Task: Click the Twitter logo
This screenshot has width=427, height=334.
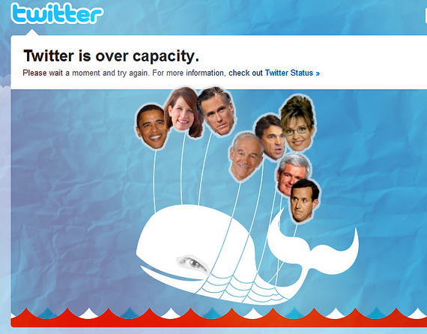Action: click(57, 13)
